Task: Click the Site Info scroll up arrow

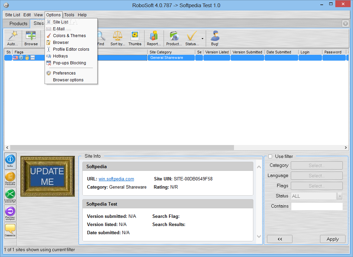Action: point(259,167)
